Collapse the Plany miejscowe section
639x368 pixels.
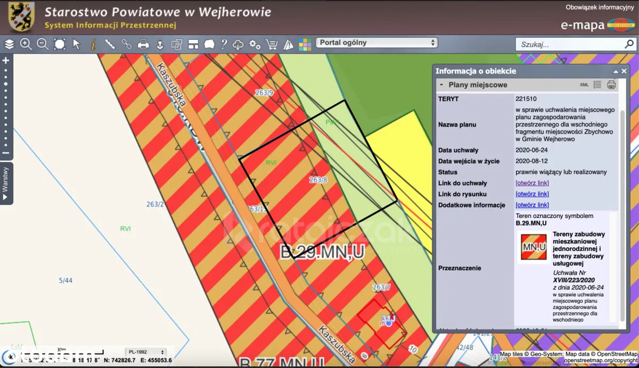tap(441, 85)
